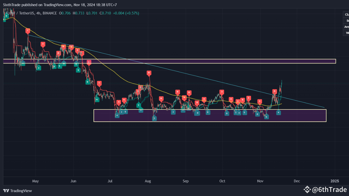Expand the "We..." row in the right panel
Viewport: 349px width, 196px height.
tap(346, 33)
